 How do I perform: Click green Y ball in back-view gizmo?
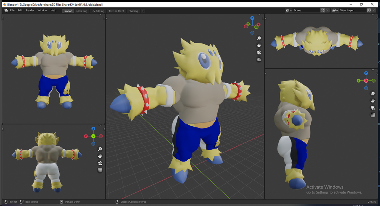tap(93, 136)
